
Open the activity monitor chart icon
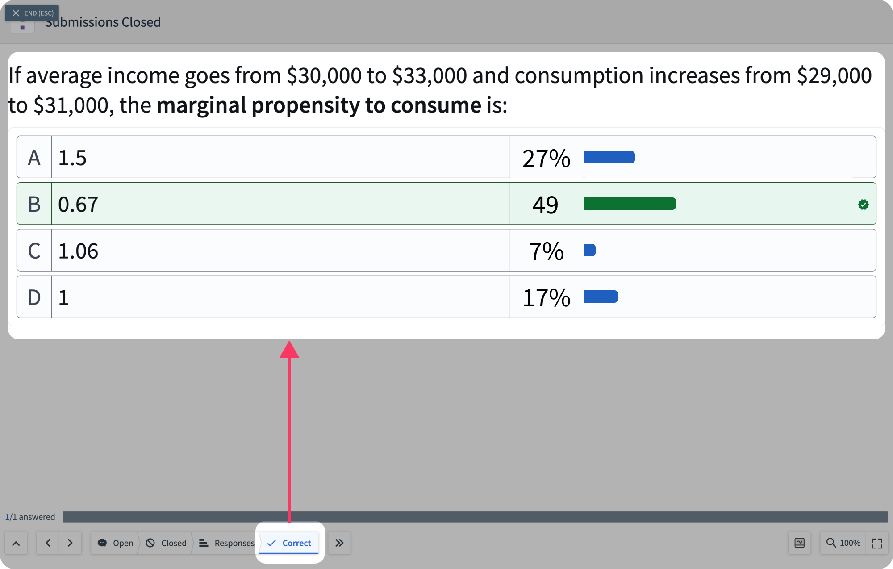[x=799, y=543]
